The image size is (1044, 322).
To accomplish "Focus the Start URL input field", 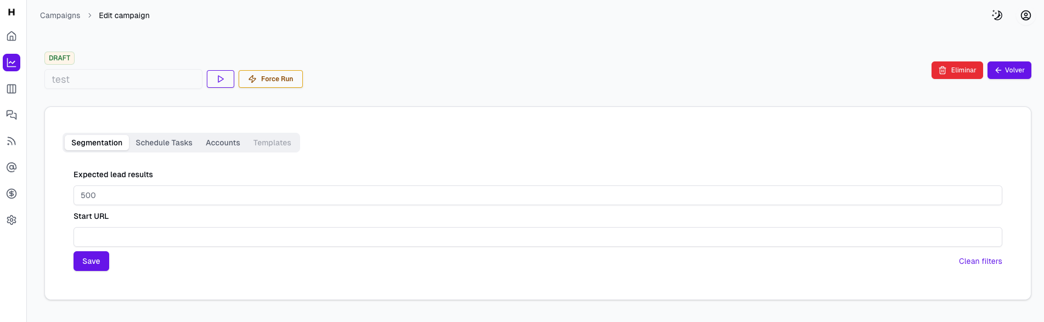I will (538, 237).
